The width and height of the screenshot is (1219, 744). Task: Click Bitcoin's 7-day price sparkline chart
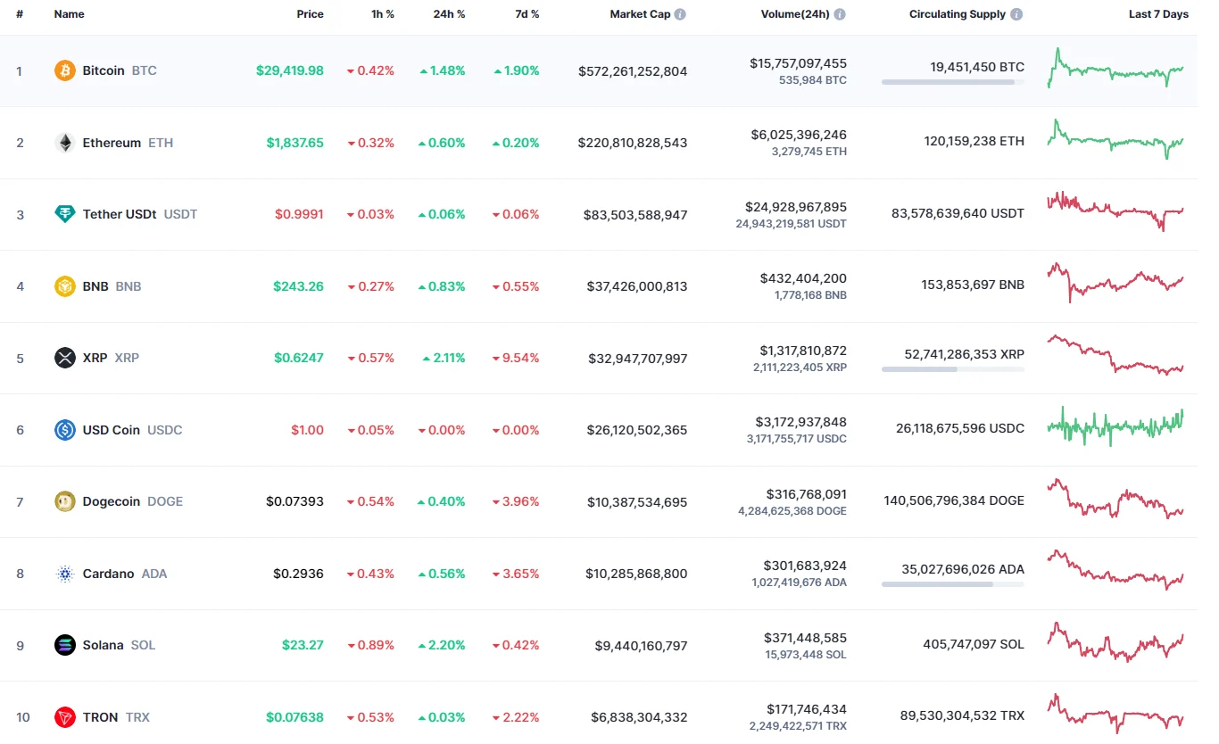(x=1115, y=70)
